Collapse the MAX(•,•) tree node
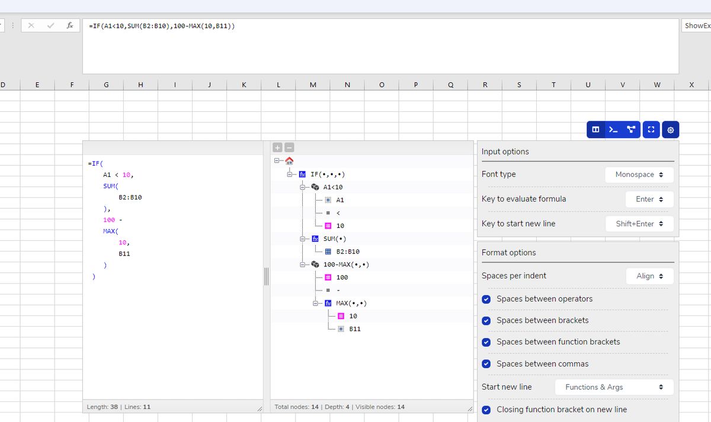 pyautogui.click(x=316, y=303)
